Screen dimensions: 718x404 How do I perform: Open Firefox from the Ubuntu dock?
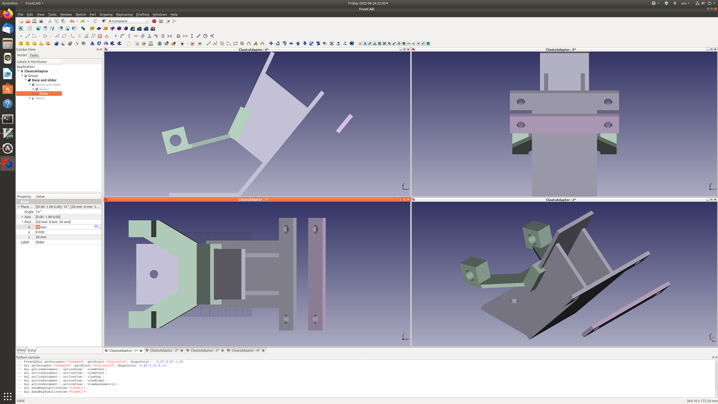(8, 14)
